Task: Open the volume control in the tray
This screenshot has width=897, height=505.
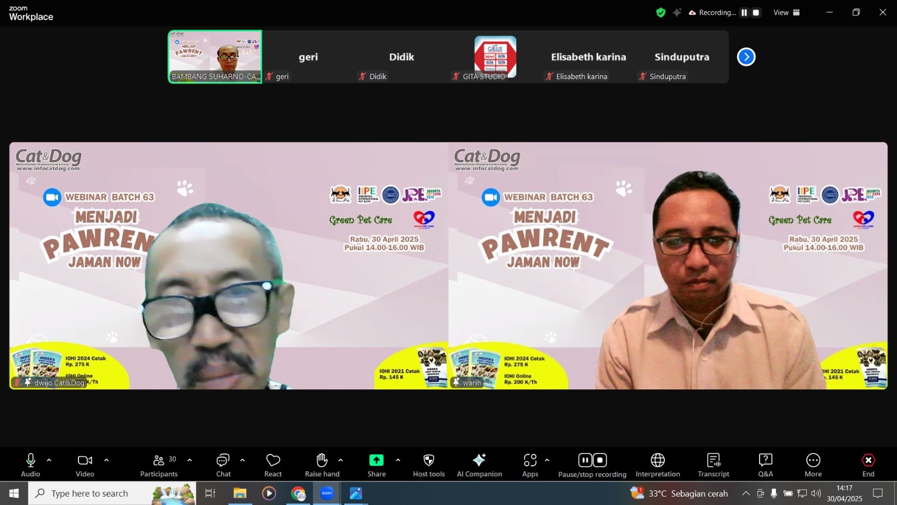Action: 816,493
